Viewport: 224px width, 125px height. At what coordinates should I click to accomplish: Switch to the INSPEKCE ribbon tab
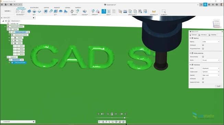point(57,7)
